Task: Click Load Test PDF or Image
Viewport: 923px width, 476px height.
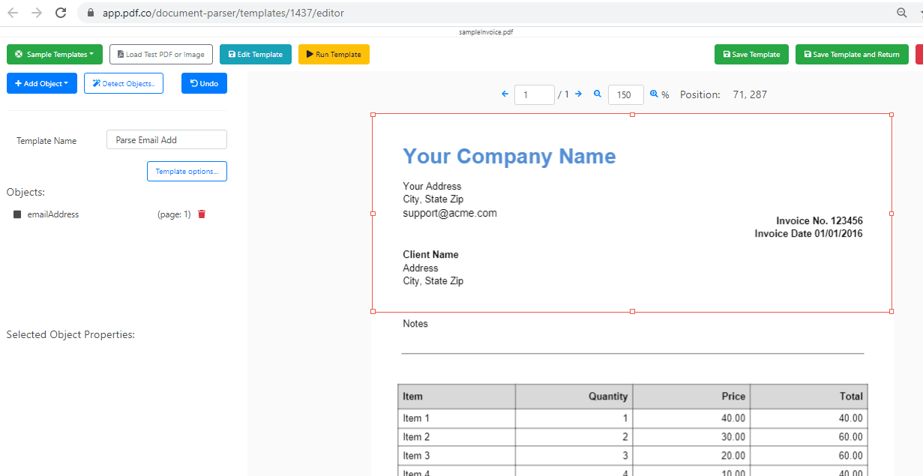Action: (x=161, y=54)
